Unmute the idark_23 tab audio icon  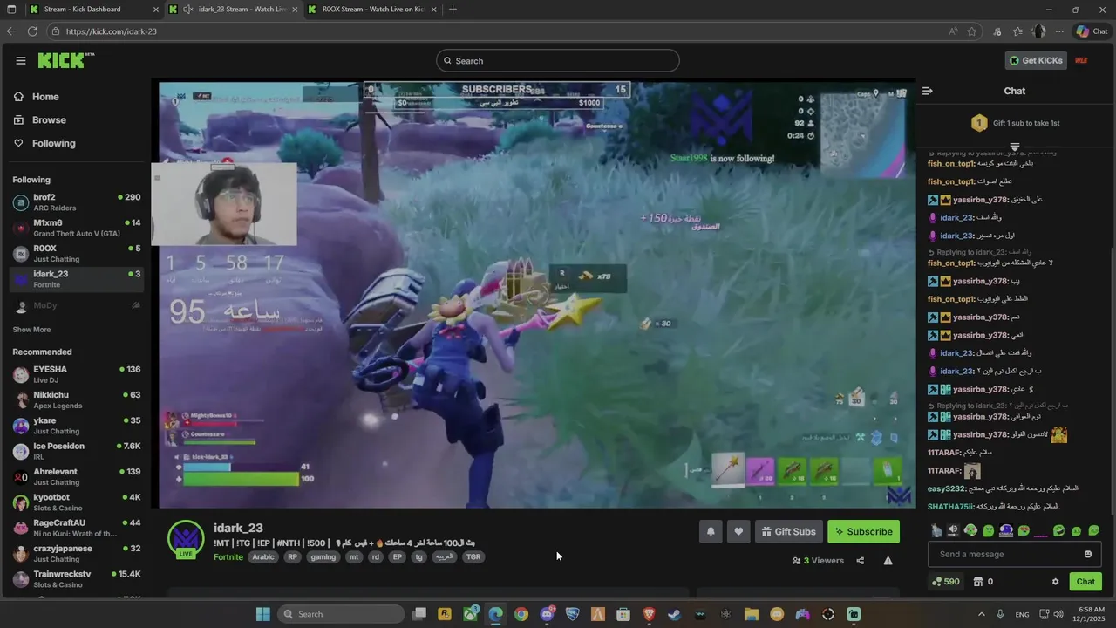pos(187,10)
